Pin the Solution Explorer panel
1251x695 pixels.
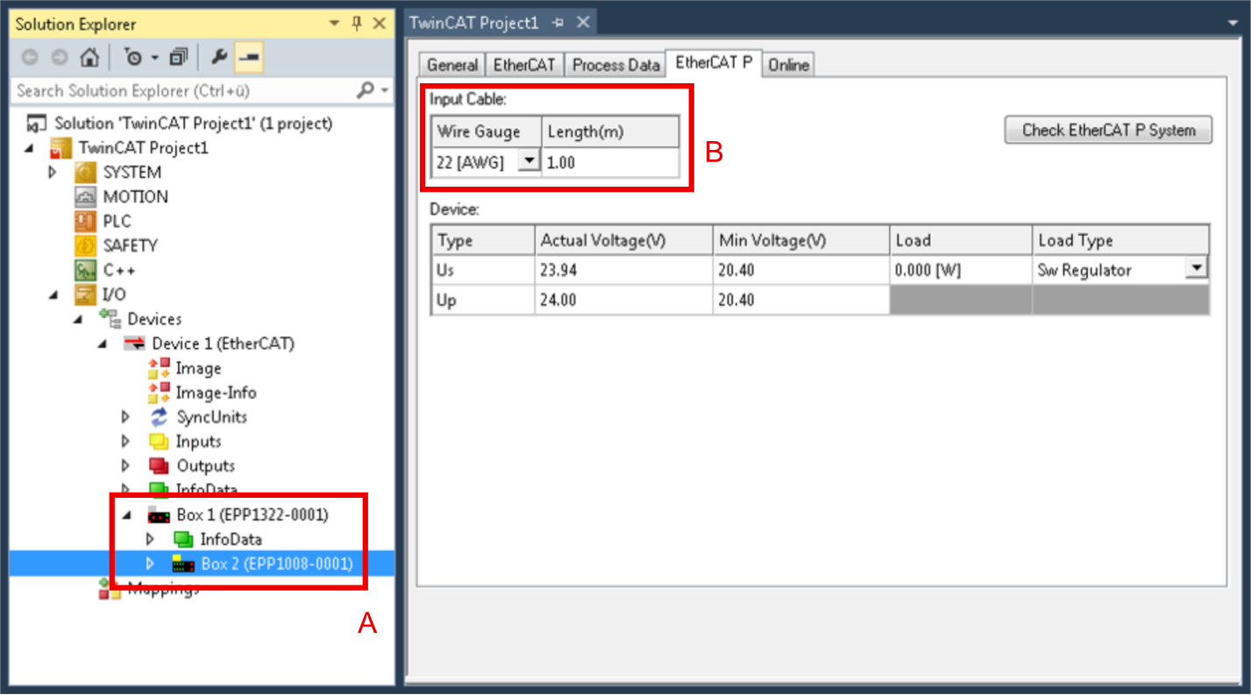[x=357, y=24]
